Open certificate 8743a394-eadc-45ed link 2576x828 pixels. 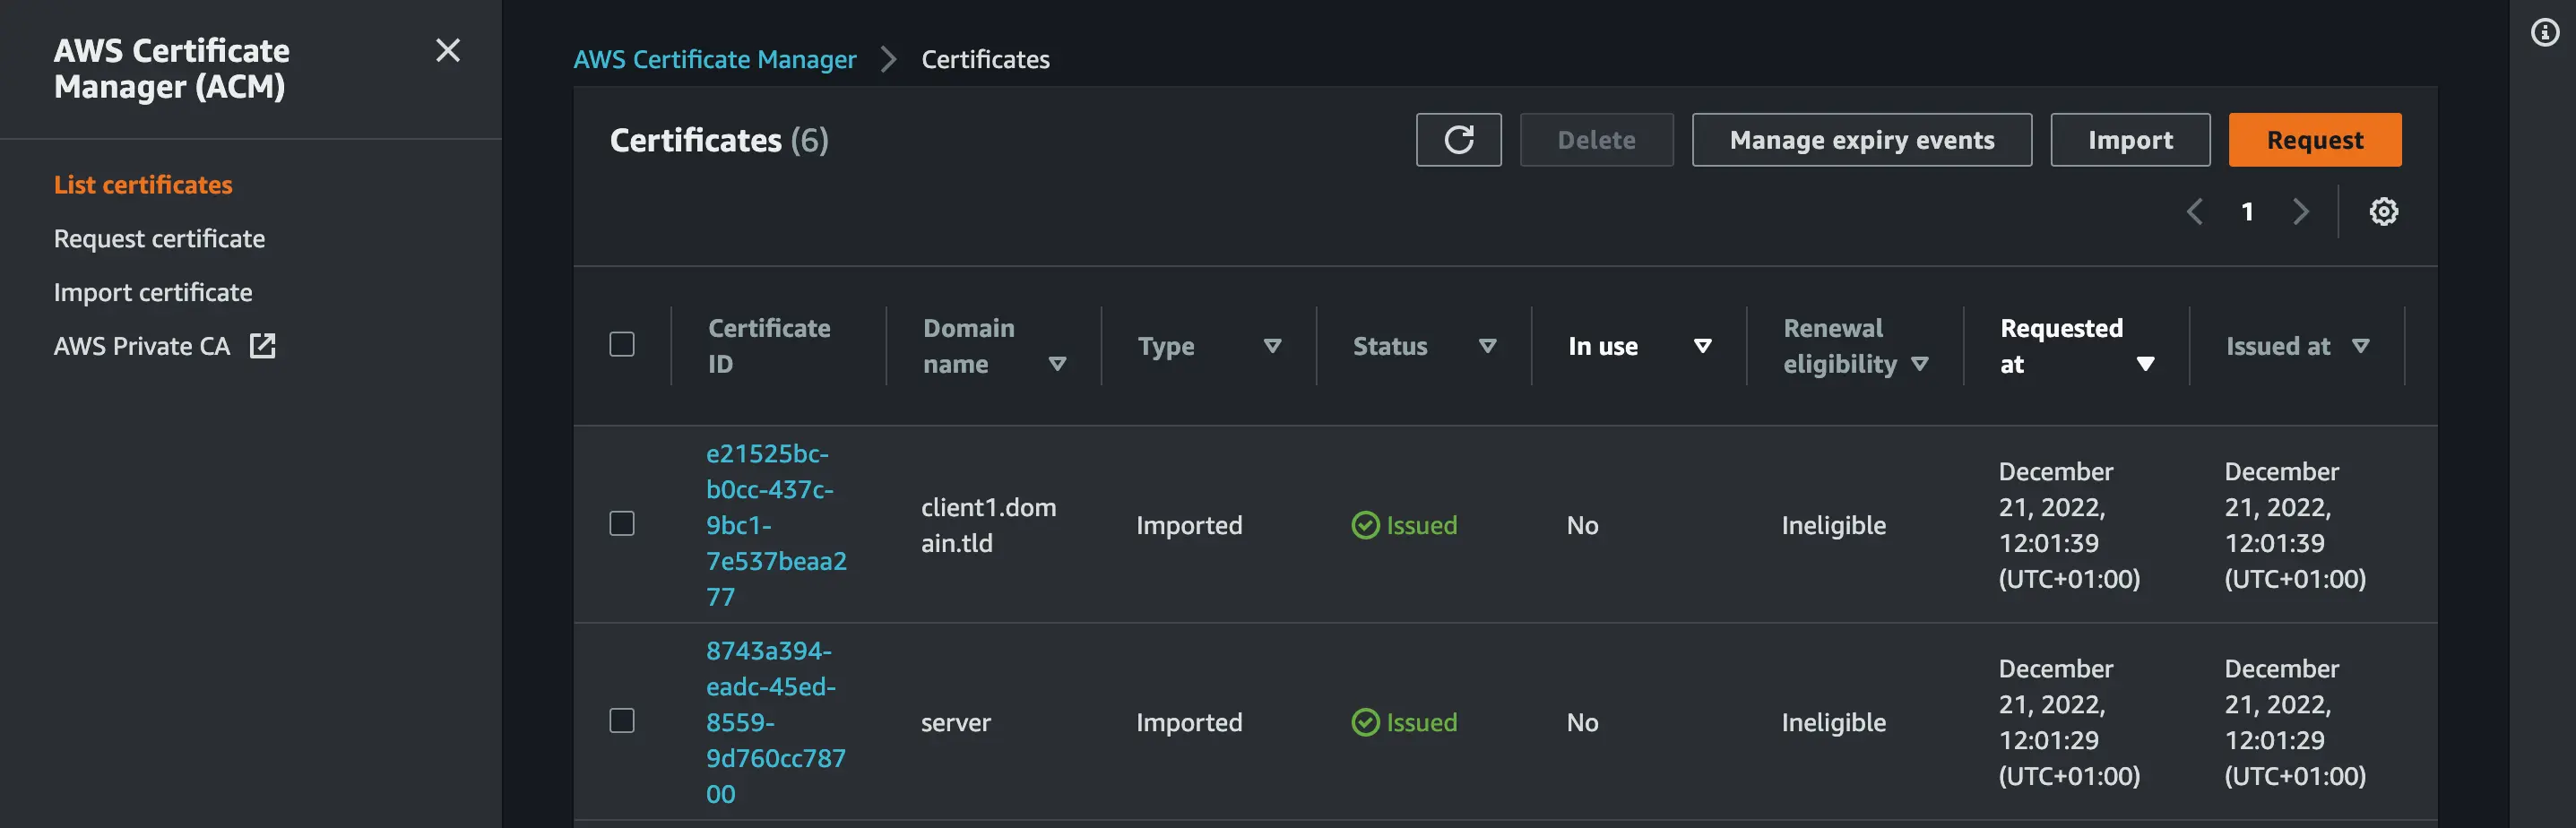(x=776, y=722)
